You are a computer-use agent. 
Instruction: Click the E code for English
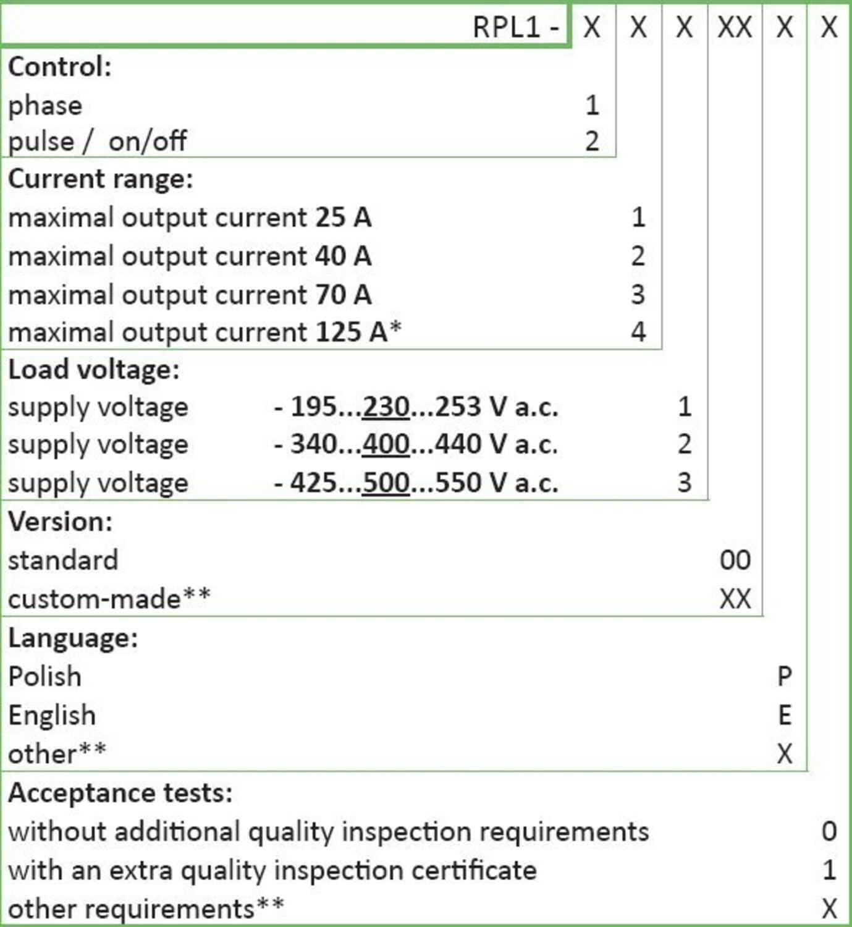(784, 716)
